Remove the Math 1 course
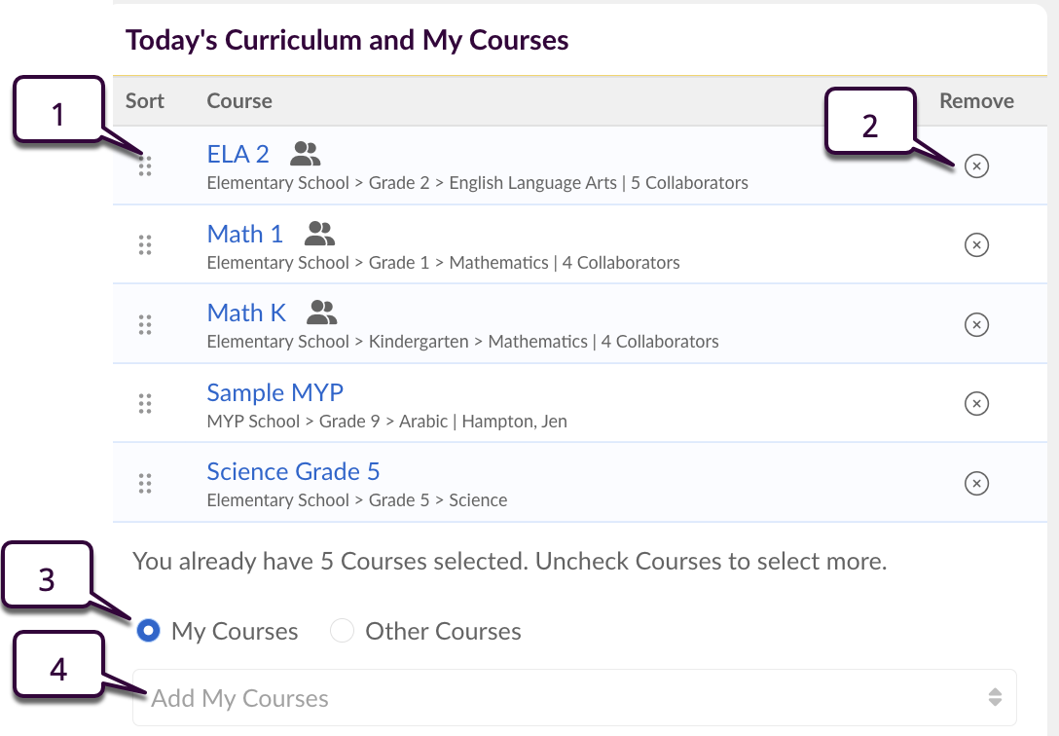 point(976,245)
